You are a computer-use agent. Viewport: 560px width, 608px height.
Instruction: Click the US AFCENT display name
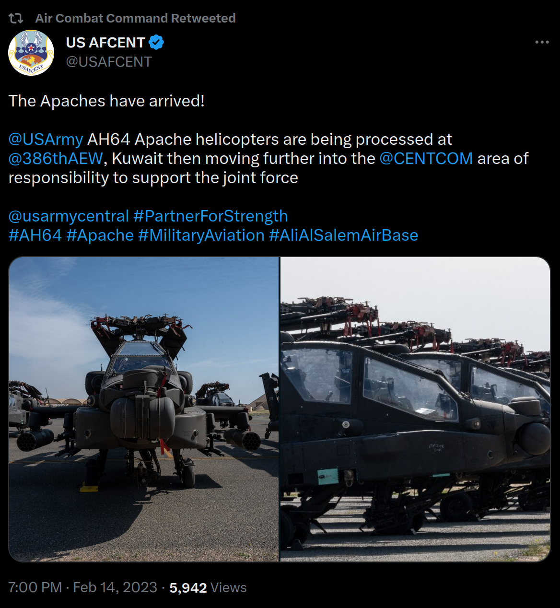(105, 43)
